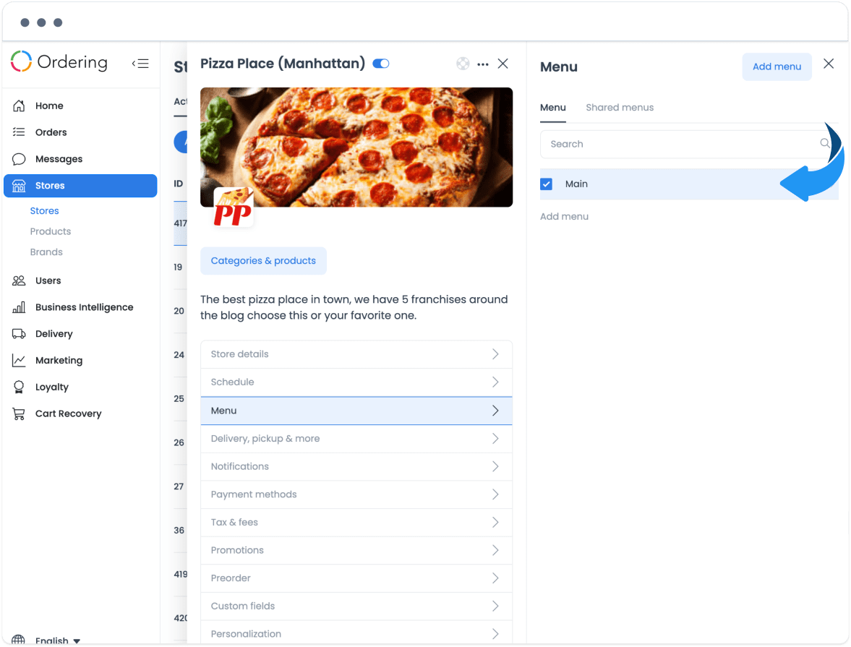The width and height of the screenshot is (851, 647).
Task: Click the Add menu text link below Main
Action: (564, 217)
